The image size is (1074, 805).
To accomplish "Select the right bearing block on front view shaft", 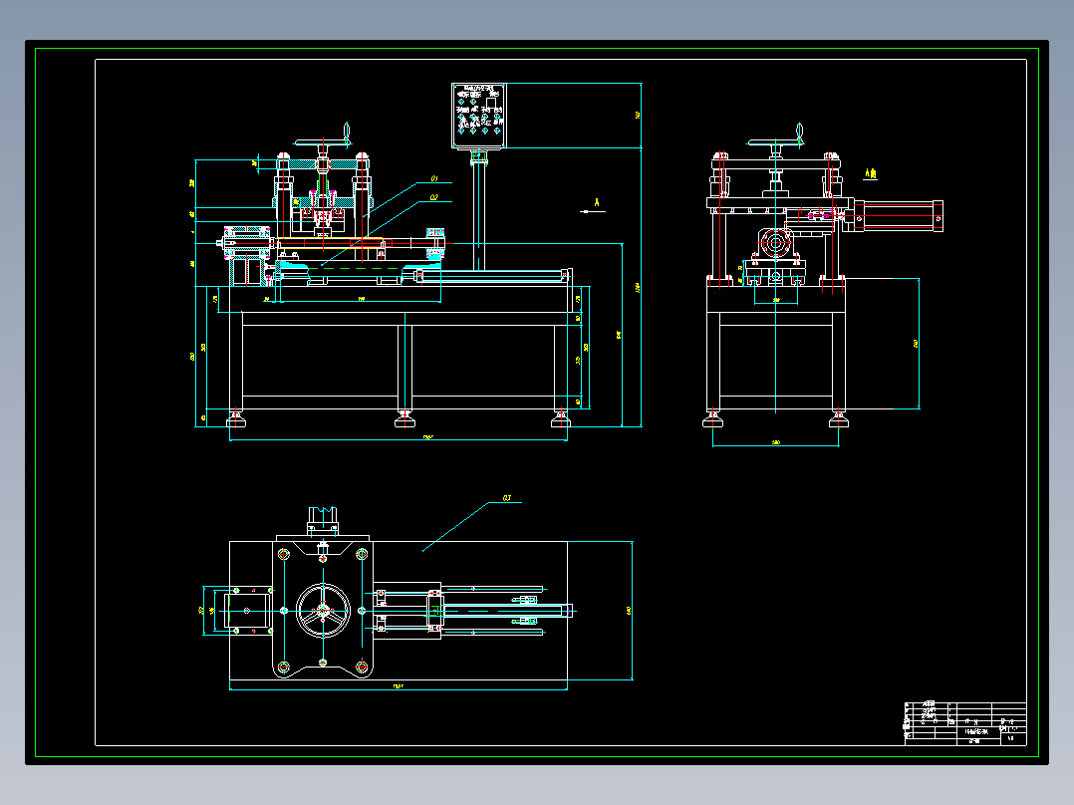I will click(435, 243).
